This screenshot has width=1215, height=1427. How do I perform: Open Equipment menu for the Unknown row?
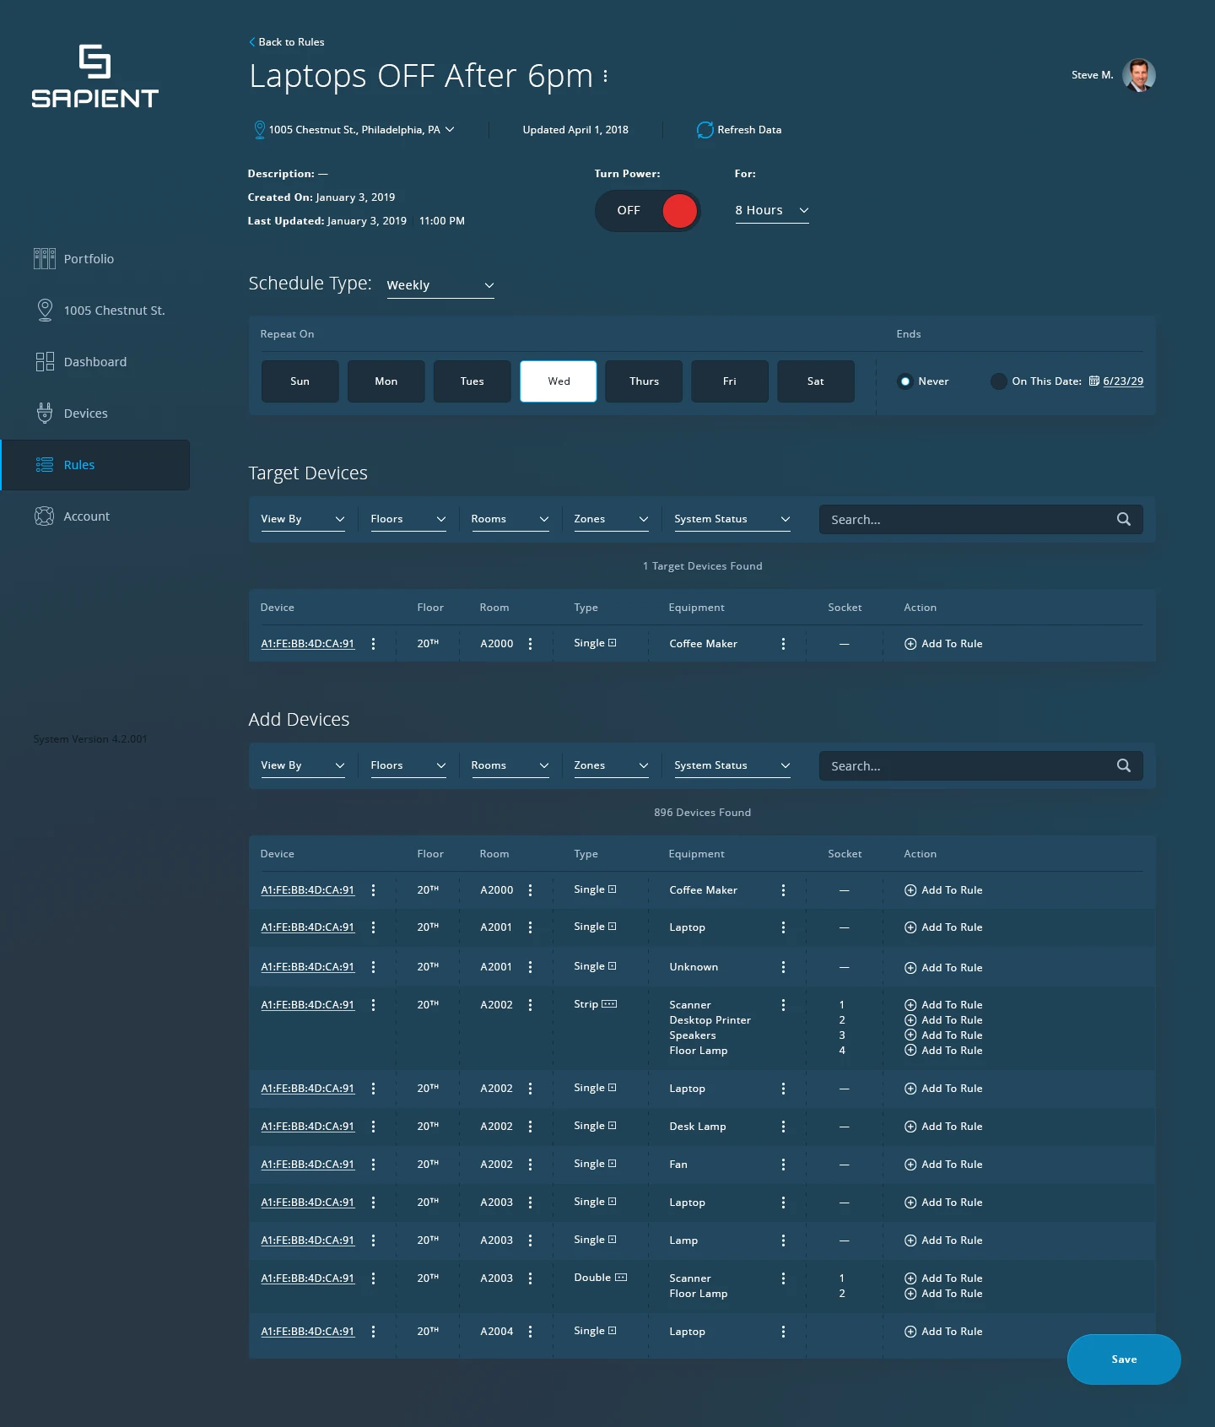[x=783, y=967]
